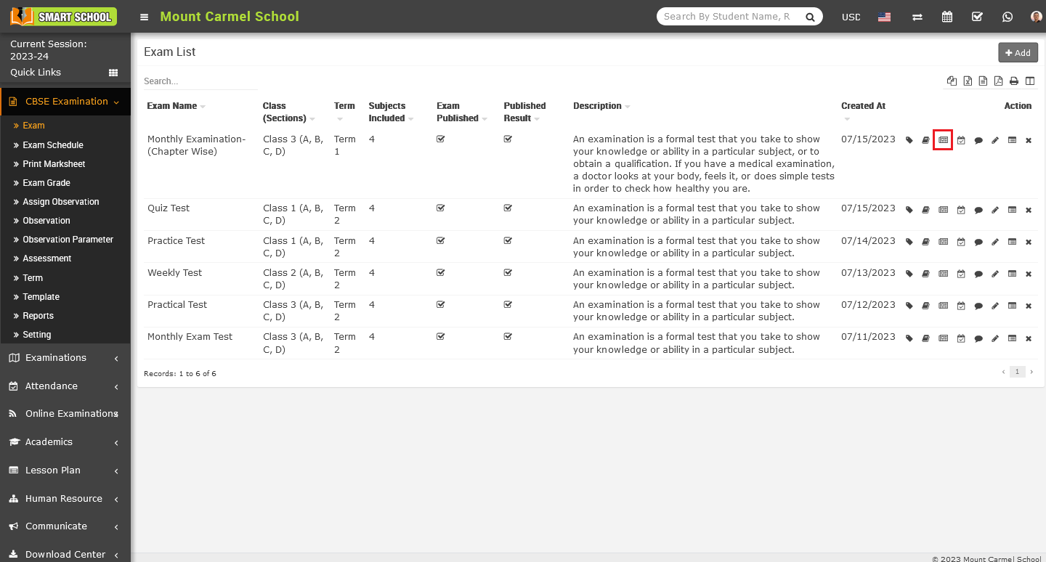Open speech bubble icon for Weekly Test
This screenshot has height=562, width=1046.
click(x=978, y=274)
